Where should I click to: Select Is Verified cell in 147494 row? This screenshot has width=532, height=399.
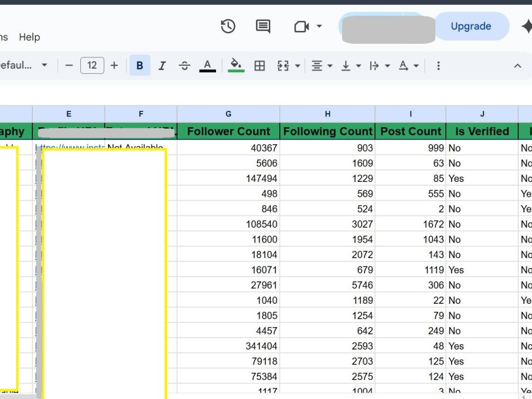(x=482, y=178)
